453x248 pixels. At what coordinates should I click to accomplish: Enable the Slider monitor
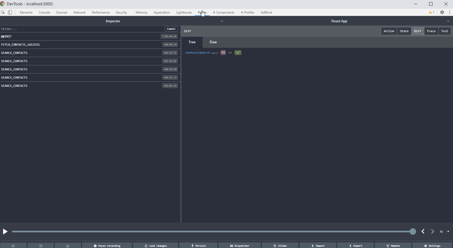tap(280, 245)
